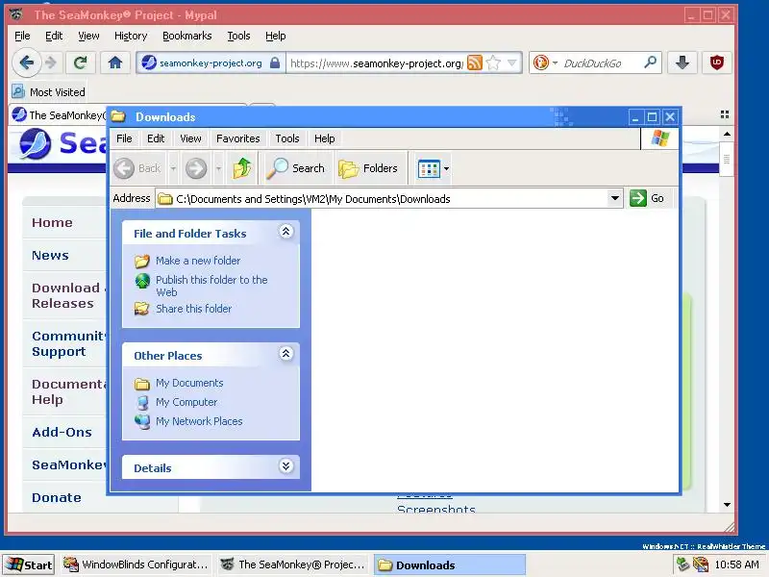Open the Most Visited bookmarks folder
The height and width of the screenshot is (577, 769).
[x=49, y=91]
